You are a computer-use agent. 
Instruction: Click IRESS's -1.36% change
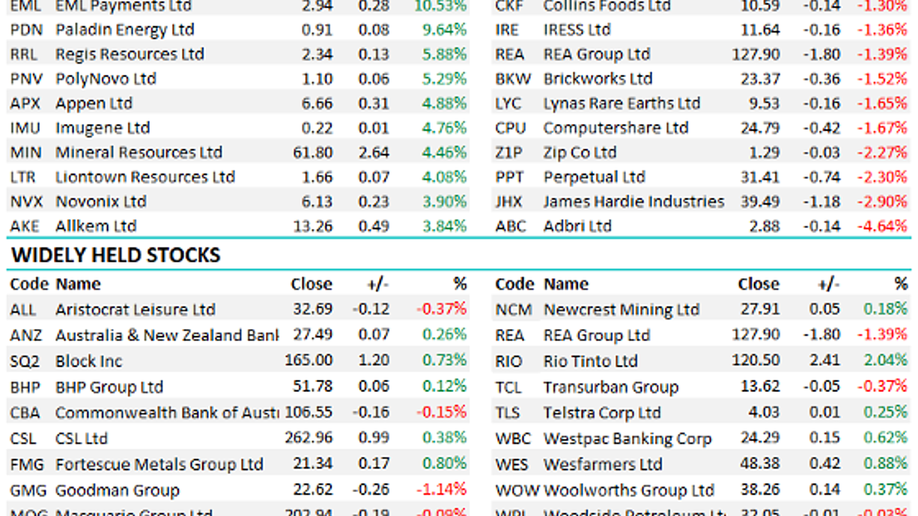pos(884,30)
